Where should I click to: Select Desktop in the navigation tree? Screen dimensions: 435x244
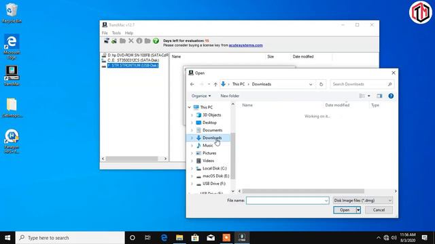(209, 123)
